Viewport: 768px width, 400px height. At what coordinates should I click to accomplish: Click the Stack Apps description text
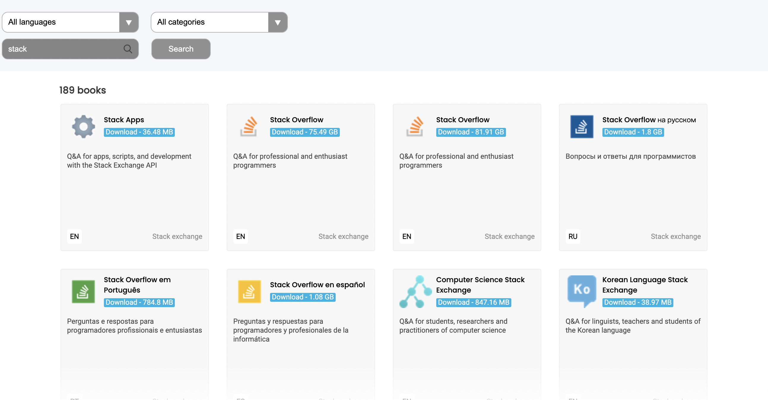click(129, 161)
